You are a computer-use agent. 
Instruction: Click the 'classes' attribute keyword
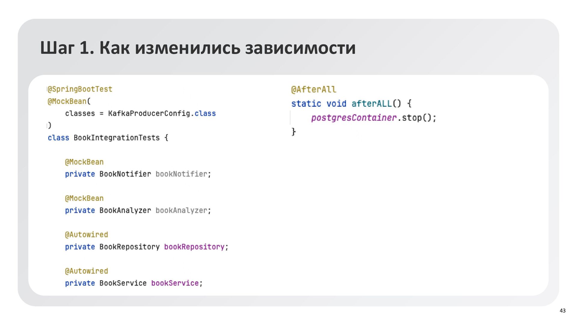pyautogui.click(x=80, y=114)
